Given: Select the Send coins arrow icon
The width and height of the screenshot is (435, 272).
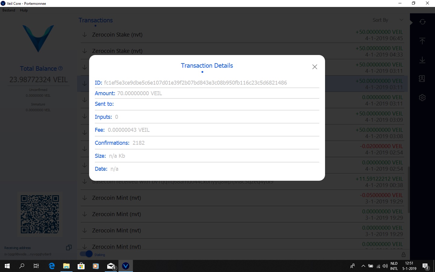Looking at the screenshot, I should pos(422,41).
